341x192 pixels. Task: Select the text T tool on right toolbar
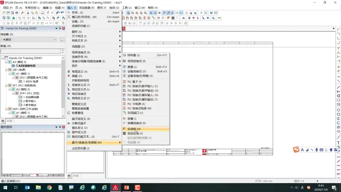pos(338,143)
